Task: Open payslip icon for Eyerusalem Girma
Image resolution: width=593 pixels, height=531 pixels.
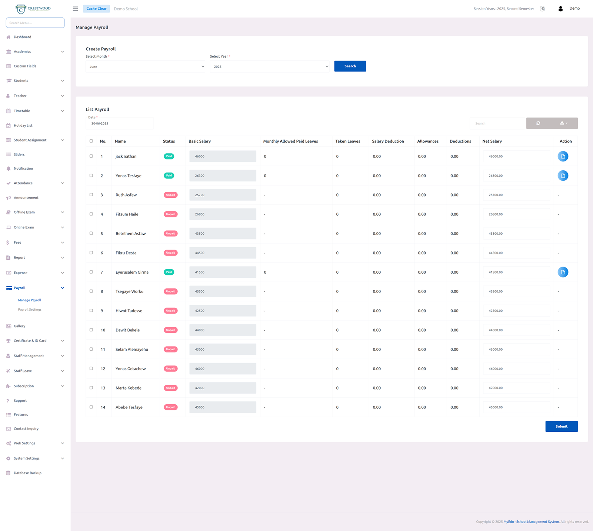Action: click(x=563, y=272)
